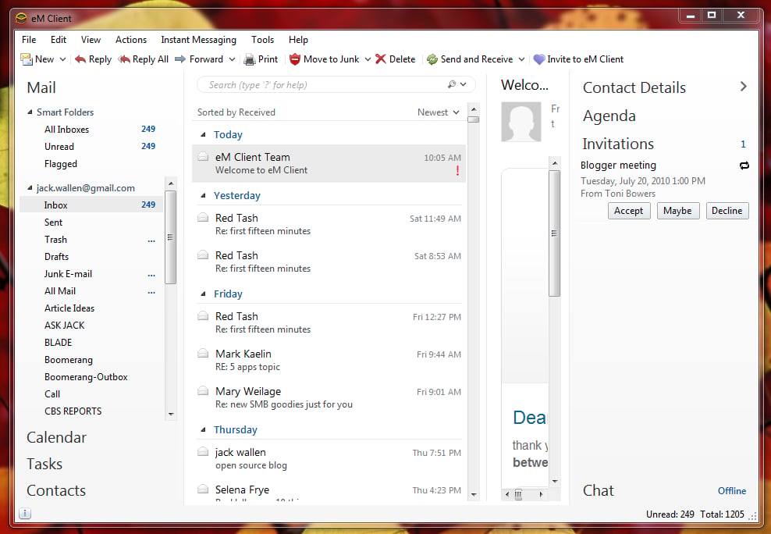Click the info icon in the status bar

(x=25, y=514)
